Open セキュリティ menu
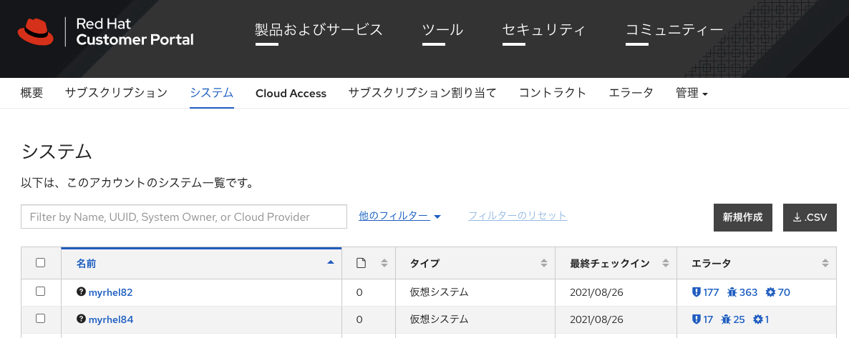 pyautogui.click(x=544, y=30)
